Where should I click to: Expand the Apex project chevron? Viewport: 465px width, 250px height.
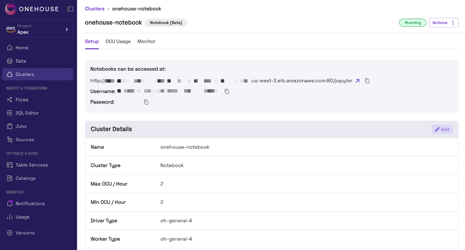[67, 29]
